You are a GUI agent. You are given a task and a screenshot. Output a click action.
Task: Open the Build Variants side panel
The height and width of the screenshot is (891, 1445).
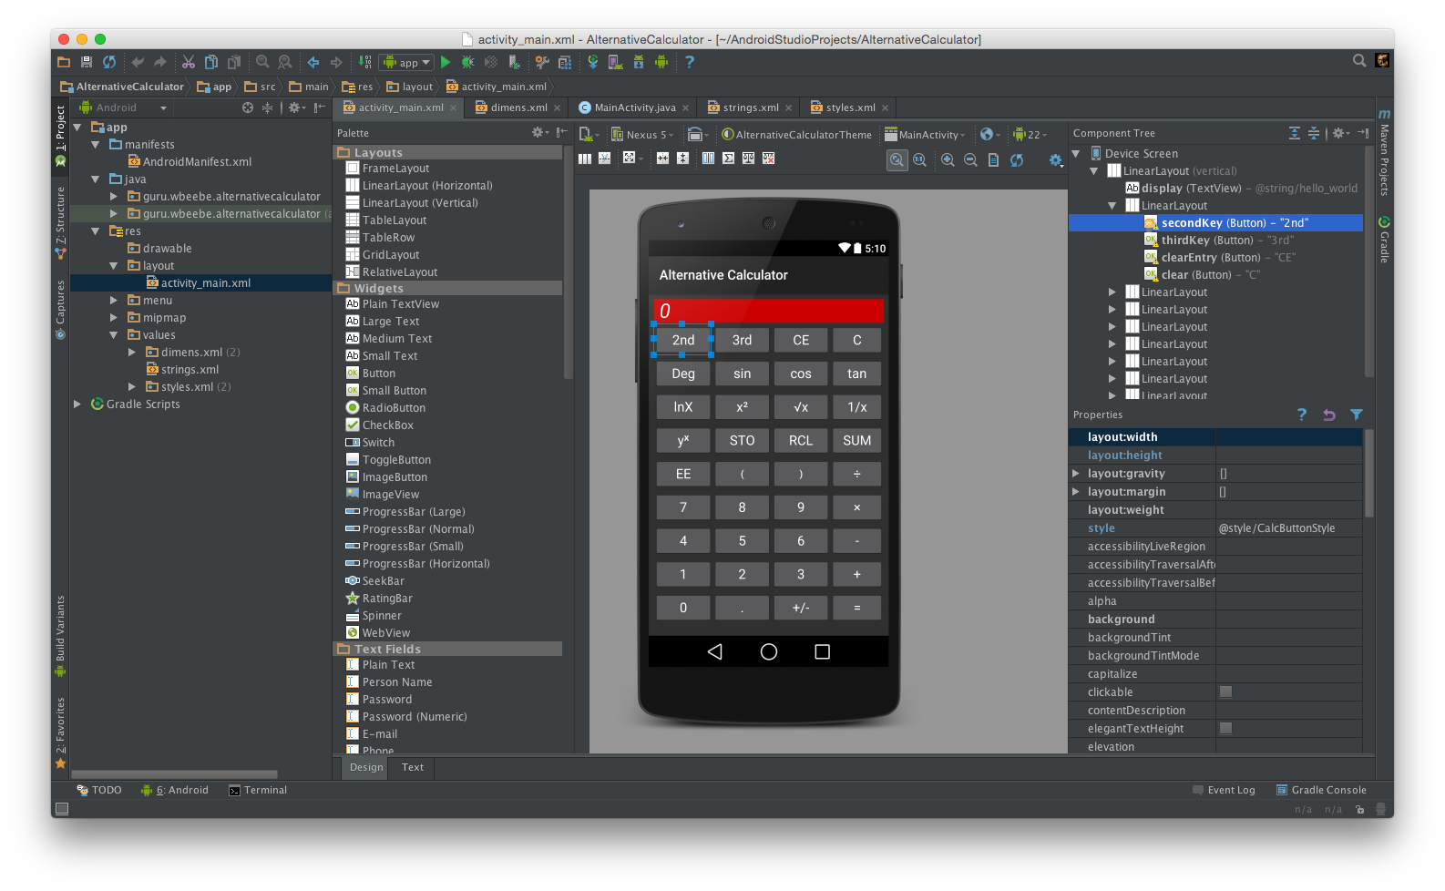(60, 636)
